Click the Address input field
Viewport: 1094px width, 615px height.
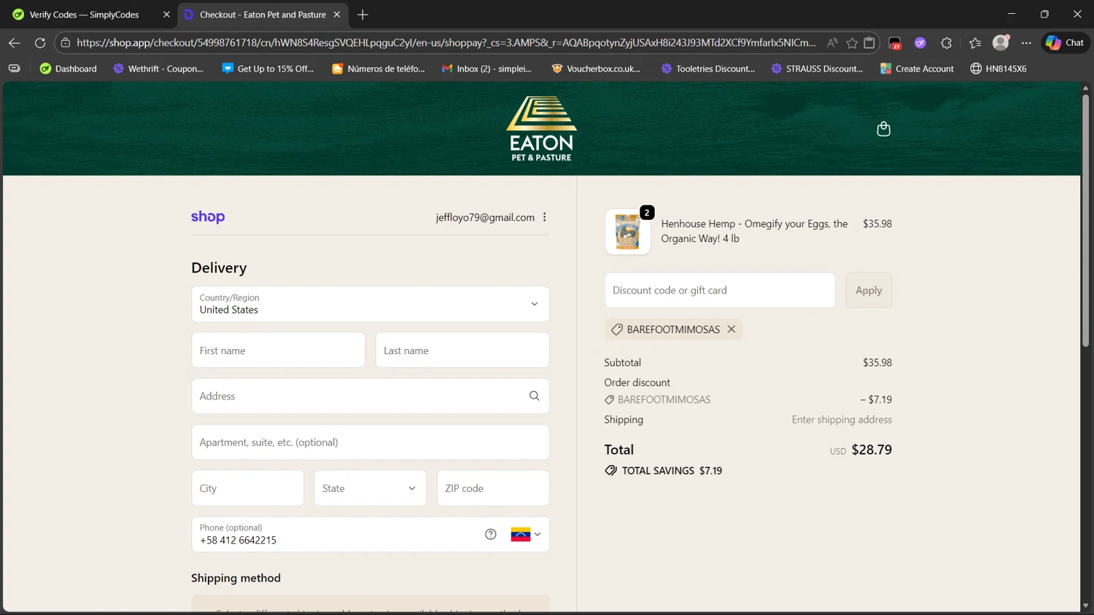[x=371, y=396]
